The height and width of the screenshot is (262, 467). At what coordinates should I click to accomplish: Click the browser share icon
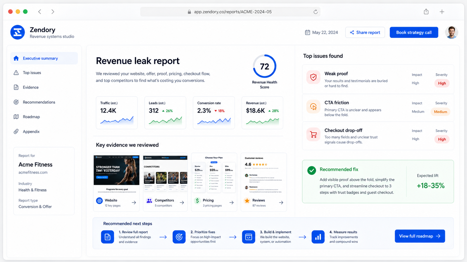point(426,11)
